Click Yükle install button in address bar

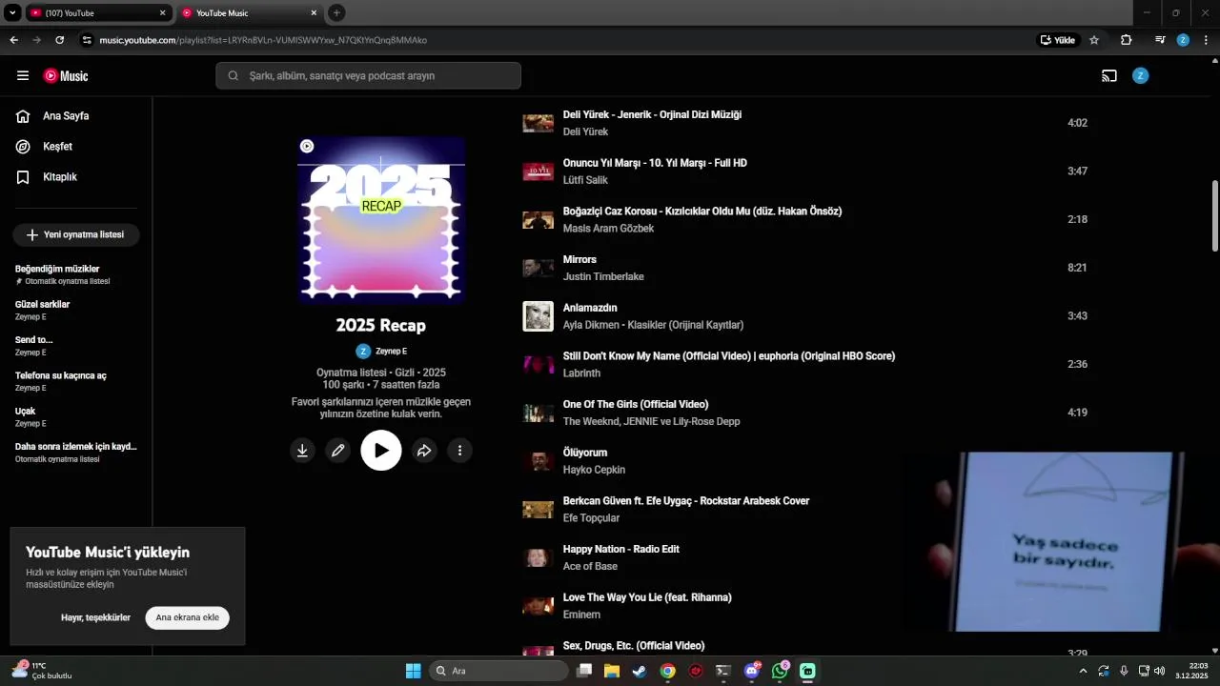[1058, 40]
